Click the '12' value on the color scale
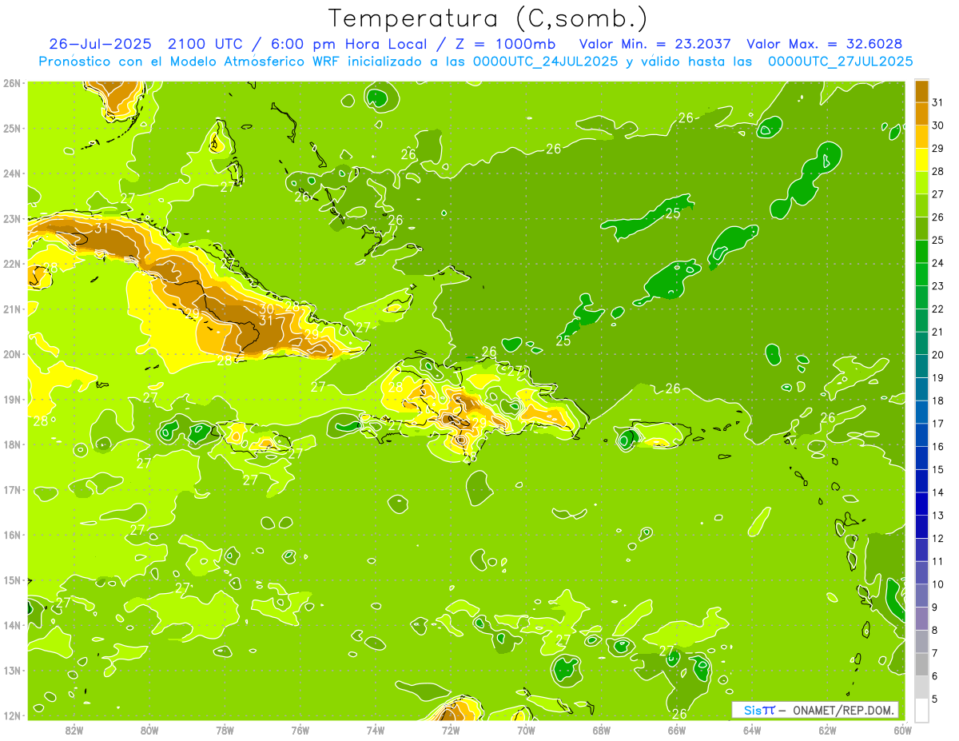Image resolution: width=959 pixels, height=741 pixels. tap(938, 538)
